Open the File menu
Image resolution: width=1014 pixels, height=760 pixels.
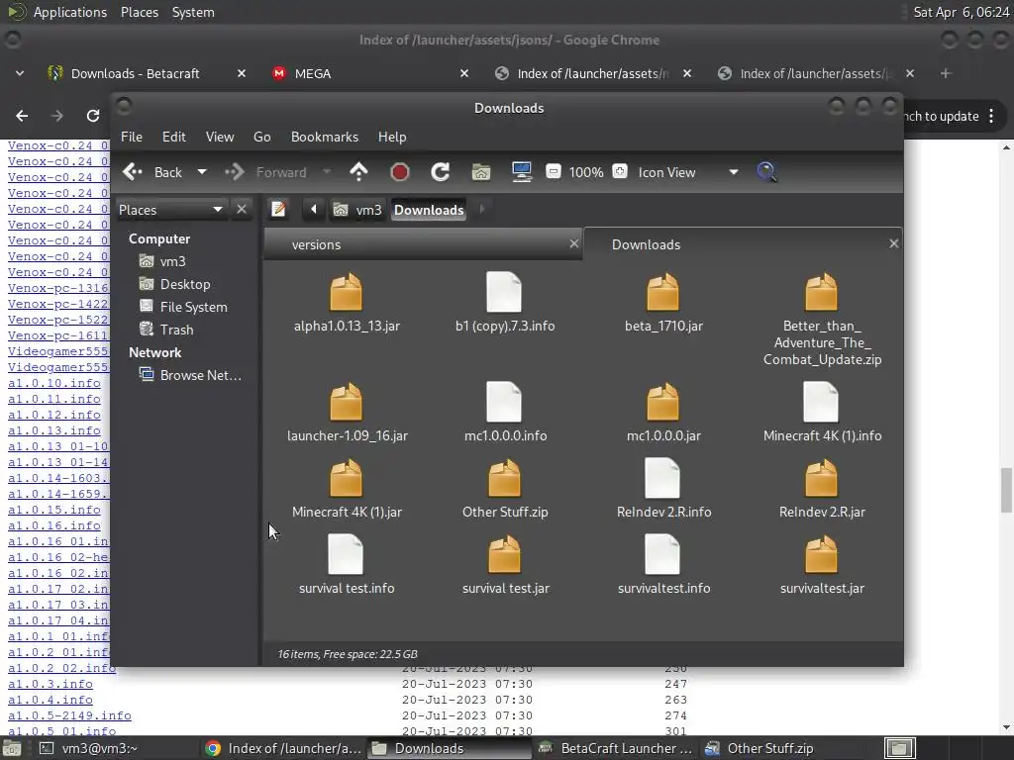click(132, 137)
